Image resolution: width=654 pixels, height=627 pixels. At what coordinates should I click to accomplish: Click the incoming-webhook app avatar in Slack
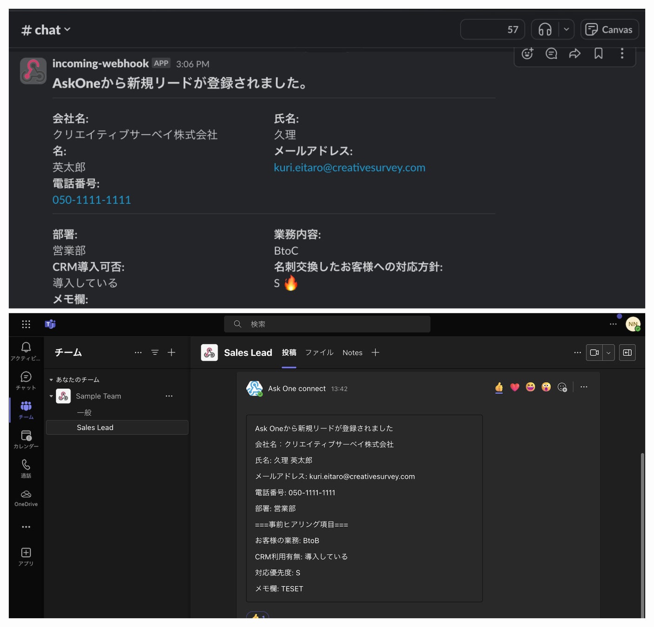[x=33, y=71]
